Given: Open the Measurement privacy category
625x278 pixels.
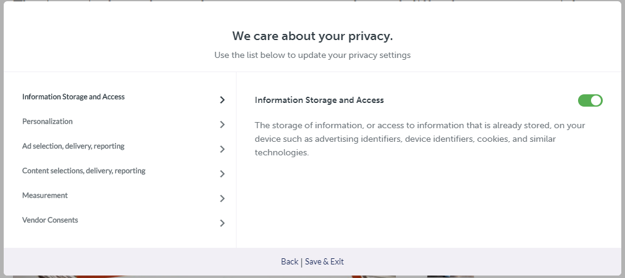Looking at the screenshot, I should tap(45, 195).
